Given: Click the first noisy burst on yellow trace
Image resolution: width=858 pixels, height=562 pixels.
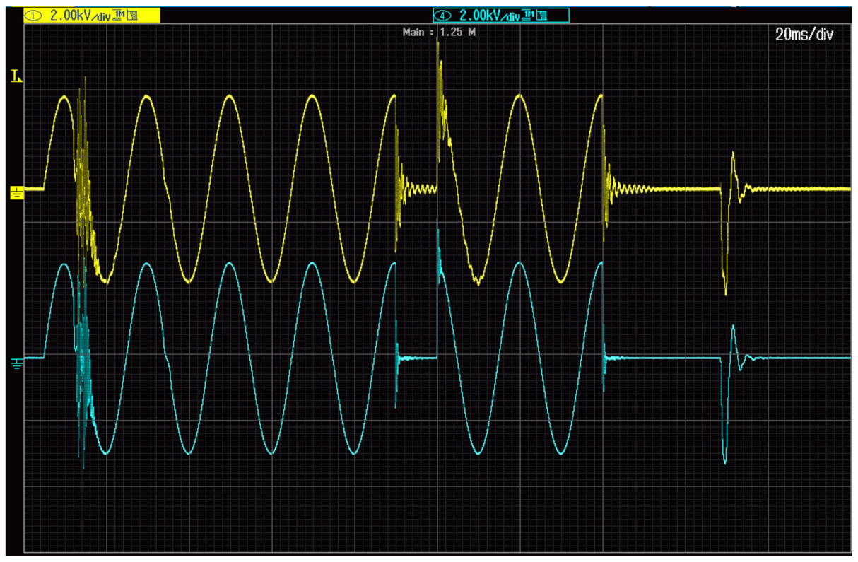Looking at the screenshot, I should [x=83, y=177].
